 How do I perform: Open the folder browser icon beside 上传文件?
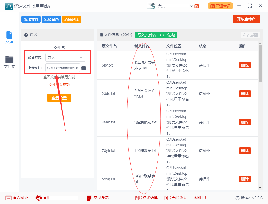coord(84,68)
